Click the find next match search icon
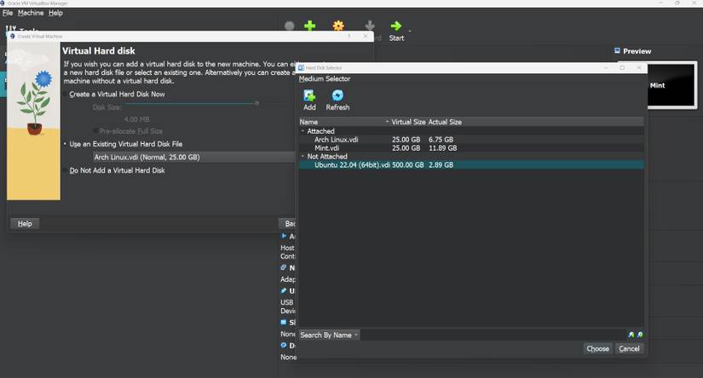 click(640, 335)
